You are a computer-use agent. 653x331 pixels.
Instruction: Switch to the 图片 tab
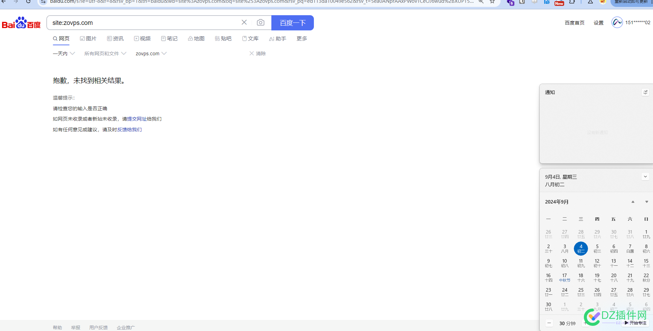88,39
